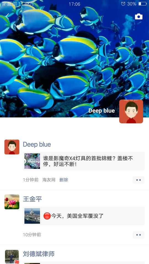Tap the alarm clock status icon
The width and height of the screenshot is (149, 264).
pyautogui.click(x=123, y=4)
